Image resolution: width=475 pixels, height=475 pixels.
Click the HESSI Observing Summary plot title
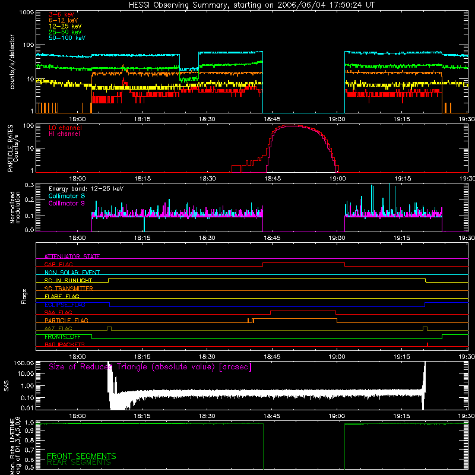252,5
